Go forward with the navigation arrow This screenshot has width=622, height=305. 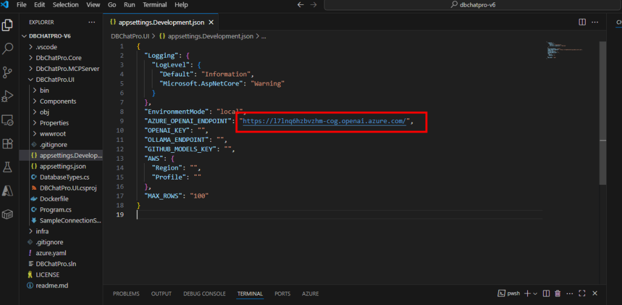click(x=313, y=5)
